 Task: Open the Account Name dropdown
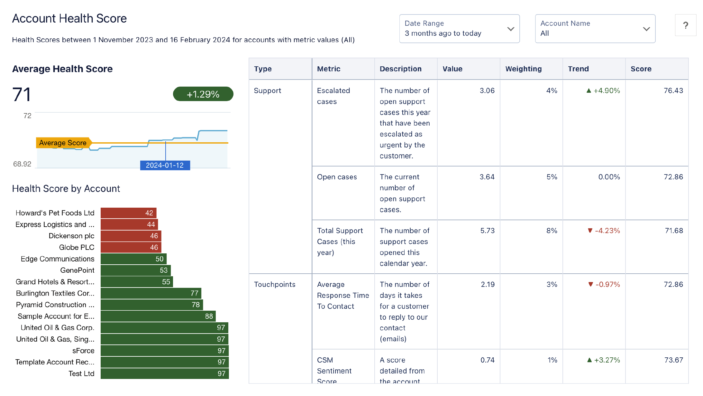[595, 29]
